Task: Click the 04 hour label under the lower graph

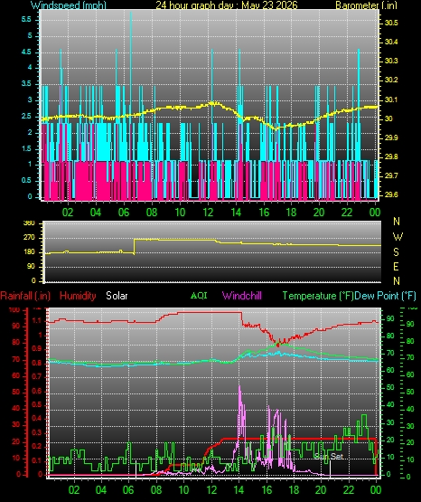Action: tap(101, 490)
